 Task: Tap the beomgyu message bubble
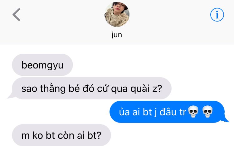pyautogui.click(x=42, y=65)
